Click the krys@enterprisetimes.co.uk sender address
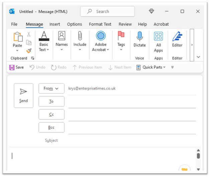 coord(92,88)
